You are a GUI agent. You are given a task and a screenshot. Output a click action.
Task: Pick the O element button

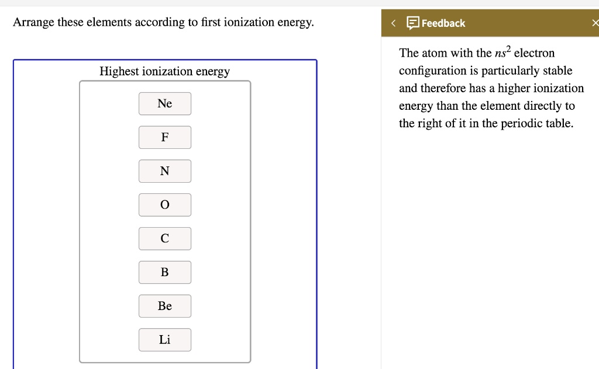click(165, 205)
